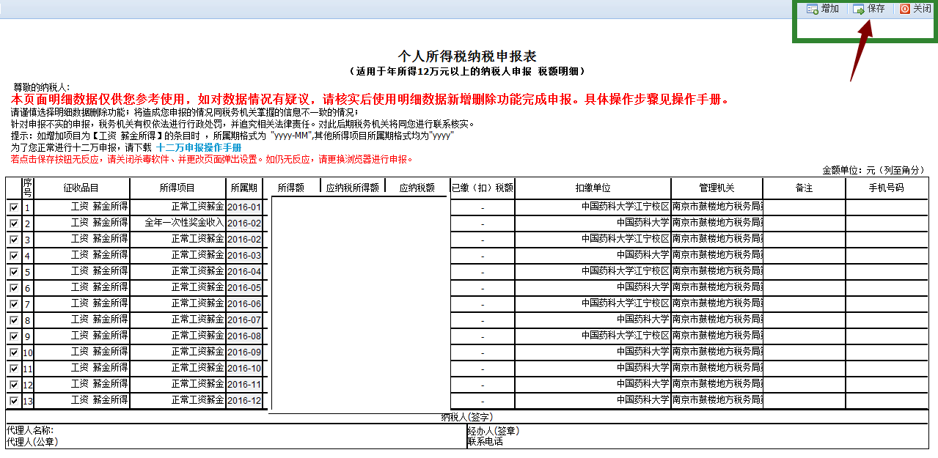The height and width of the screenshot is (458, 938).
Task: Click the 关闭 button in the toolbar
Action: 915,9
